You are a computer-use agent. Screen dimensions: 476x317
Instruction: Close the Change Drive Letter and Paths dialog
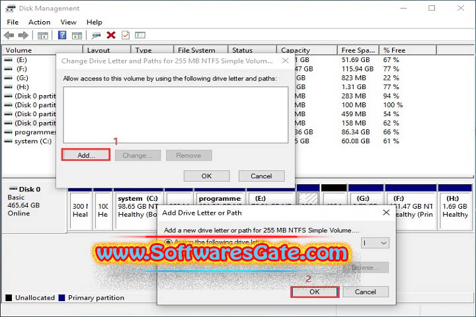coord(285,61)
